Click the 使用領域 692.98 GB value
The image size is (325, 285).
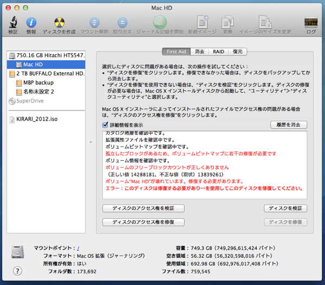click(234, 264)
